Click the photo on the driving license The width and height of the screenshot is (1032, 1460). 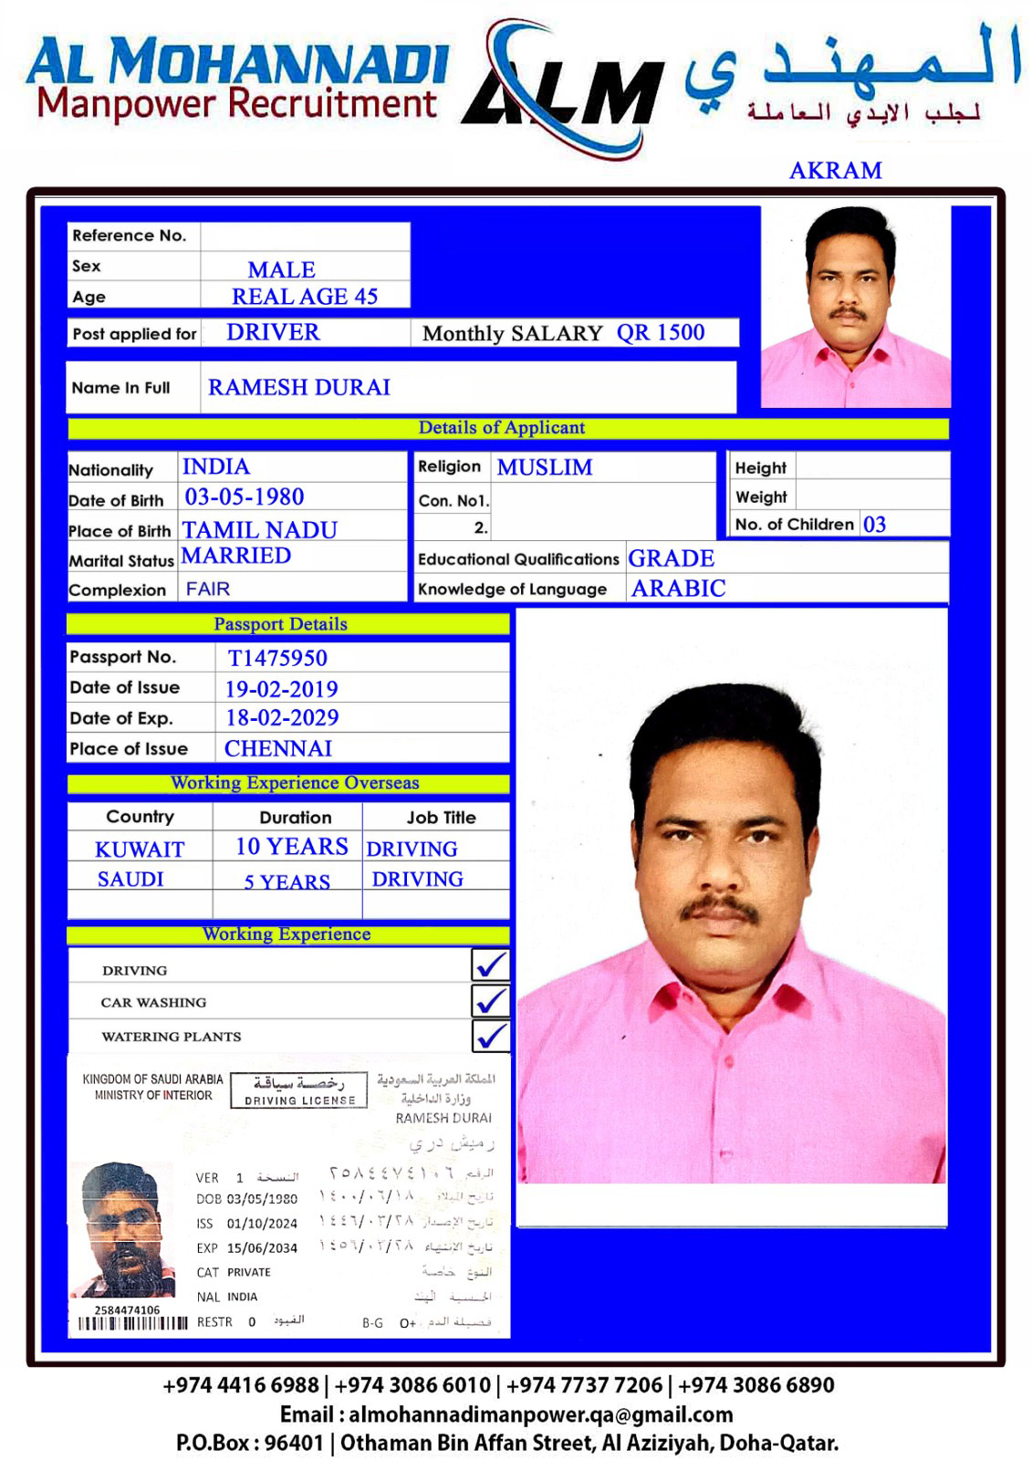point(122,1228)
